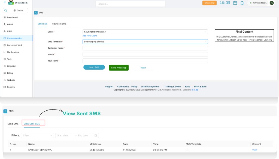Screen dimensions: 279x159
Task: Click inside the Customer Name field
Action: [x=145, y=48]
